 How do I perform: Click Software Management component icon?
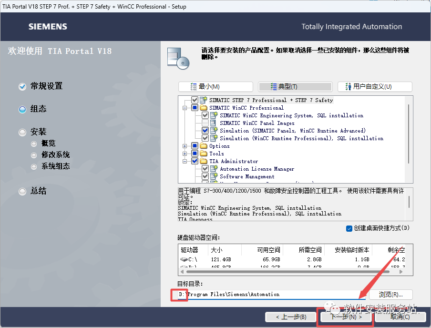point(214,176)
